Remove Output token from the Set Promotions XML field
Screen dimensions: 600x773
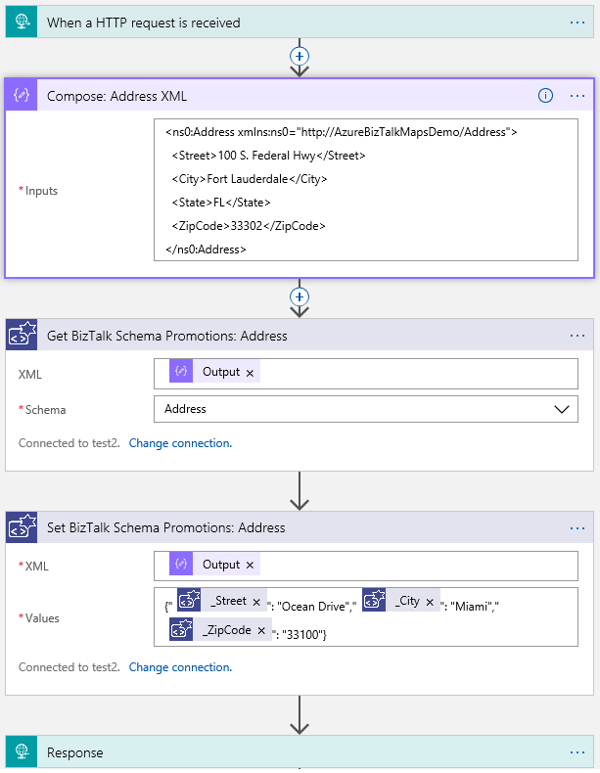(250, 566)
